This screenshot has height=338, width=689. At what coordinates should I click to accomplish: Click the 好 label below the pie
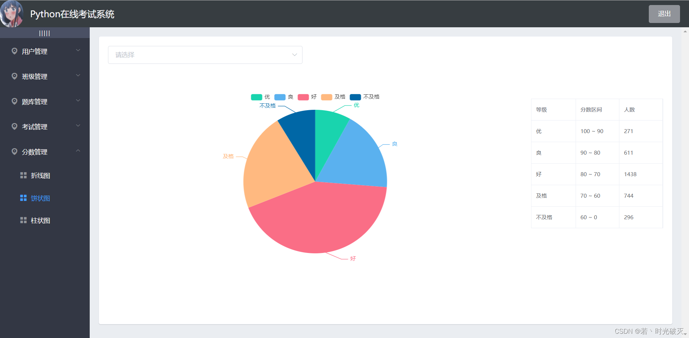353,258
